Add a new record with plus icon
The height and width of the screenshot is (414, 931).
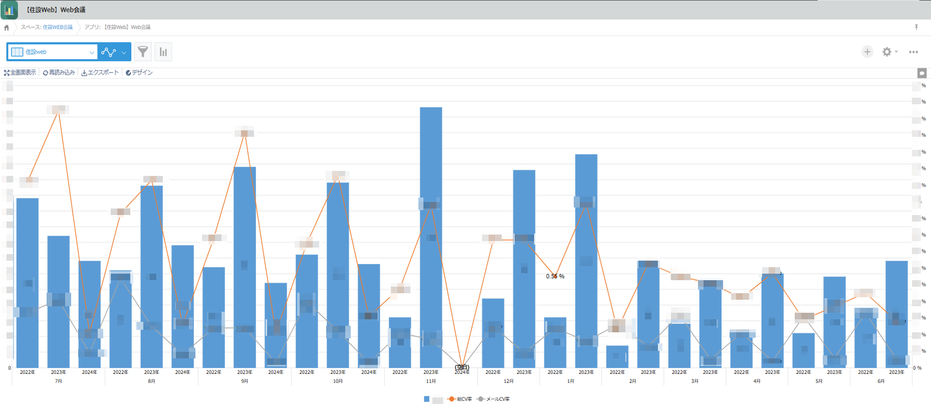click(867, 52)
